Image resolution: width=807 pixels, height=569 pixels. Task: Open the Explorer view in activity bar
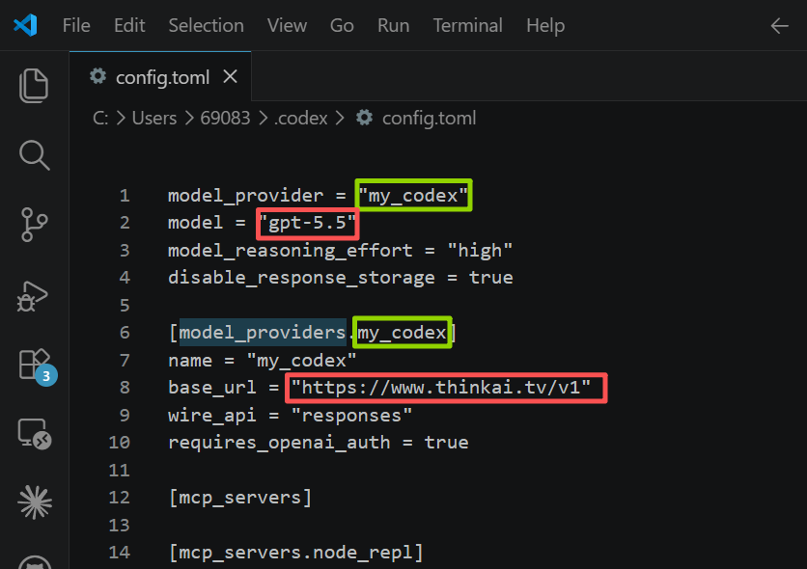pos(34,85)
